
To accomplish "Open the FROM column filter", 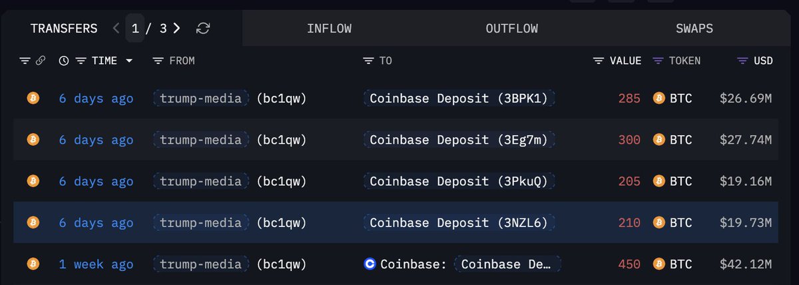I will 158,61.
